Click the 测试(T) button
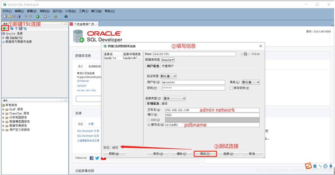Image resolution: width=335 pixels, height=175 pixels. [205, 154]
